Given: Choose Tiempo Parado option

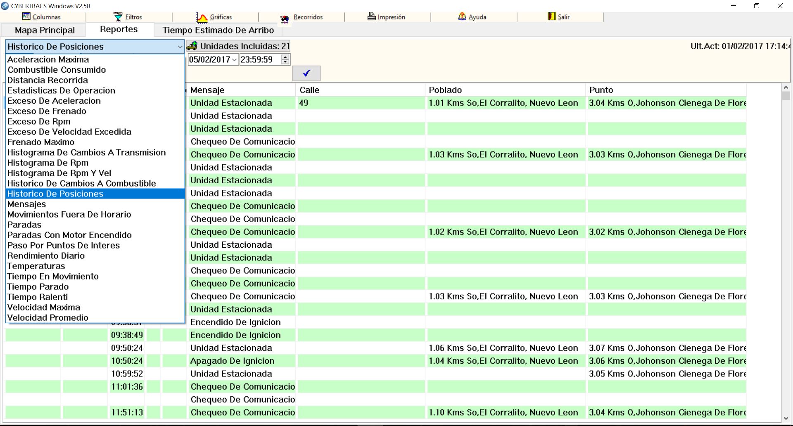Looking at the screenshot, I should tap(95, 286).
